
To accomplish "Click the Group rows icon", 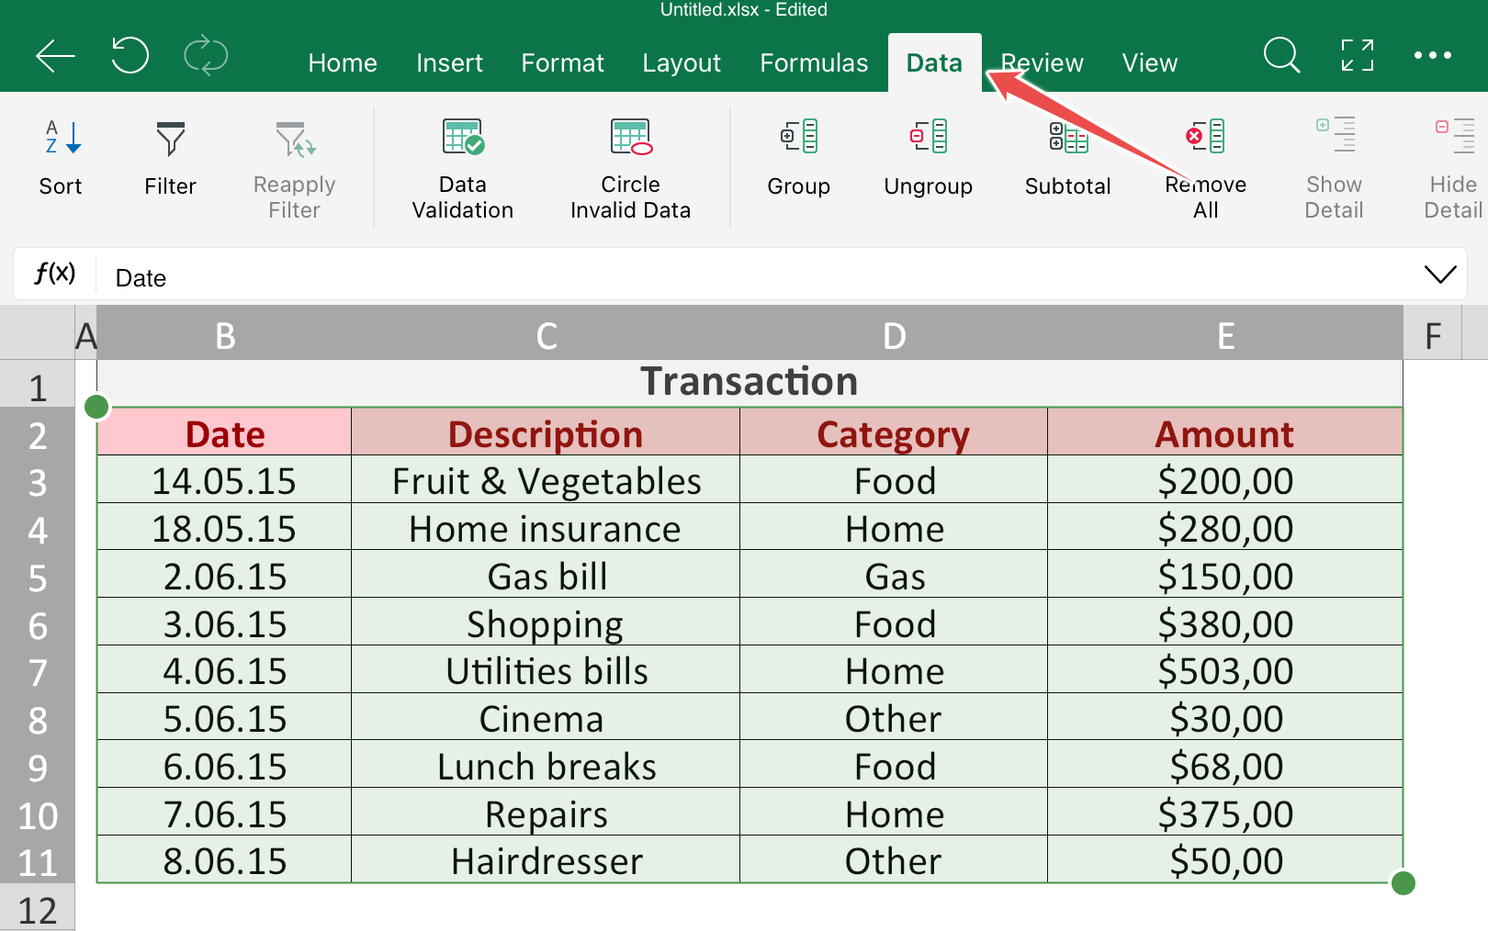I will 798,138.
